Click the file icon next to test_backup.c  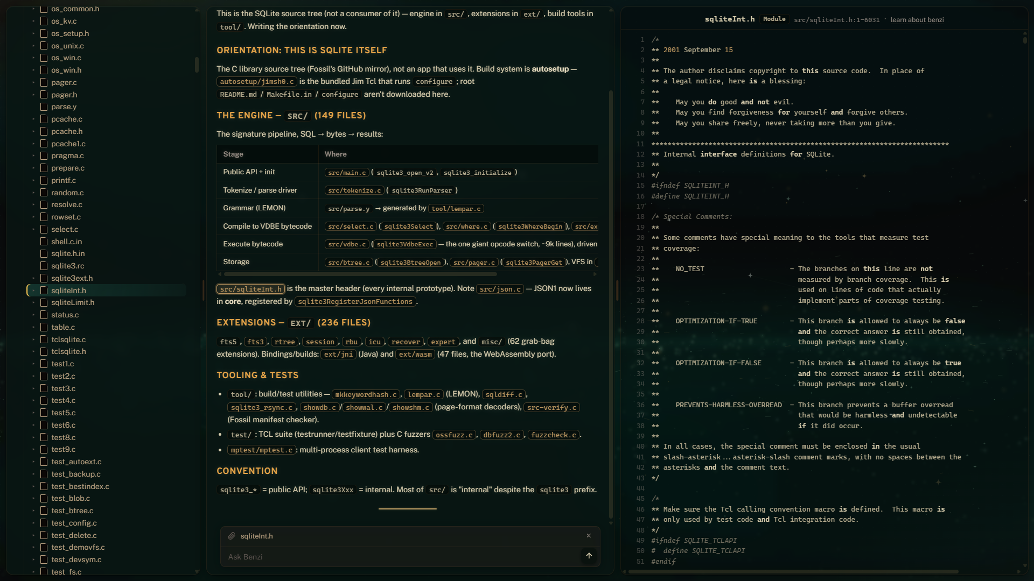click(x=44, y=474)
